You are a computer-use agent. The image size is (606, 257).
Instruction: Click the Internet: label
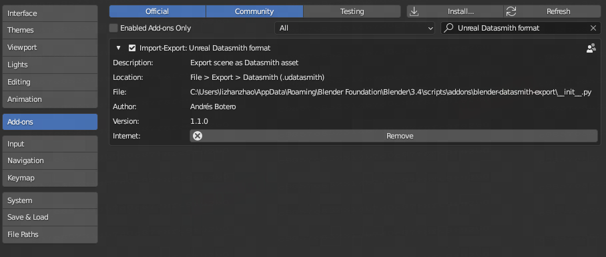pyautogui.click(x=126, y=136)
